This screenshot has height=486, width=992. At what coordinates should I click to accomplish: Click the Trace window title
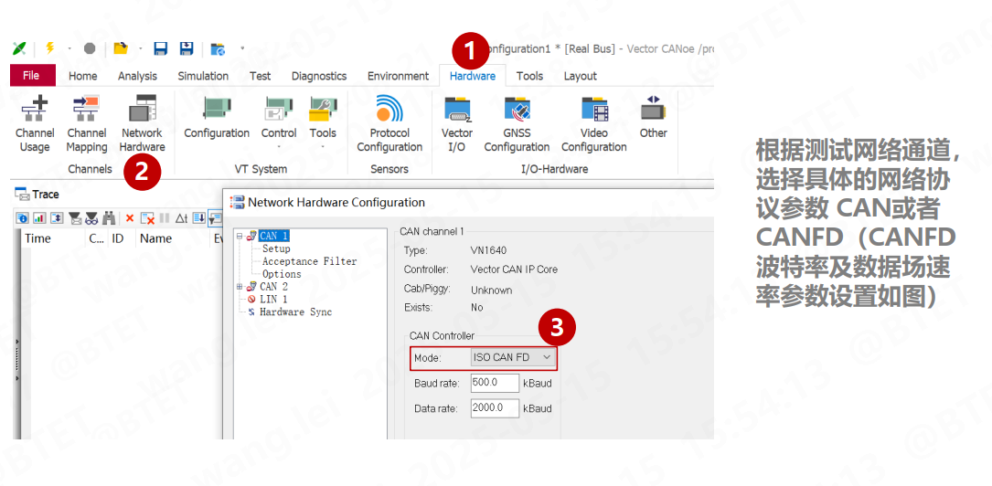46,194
